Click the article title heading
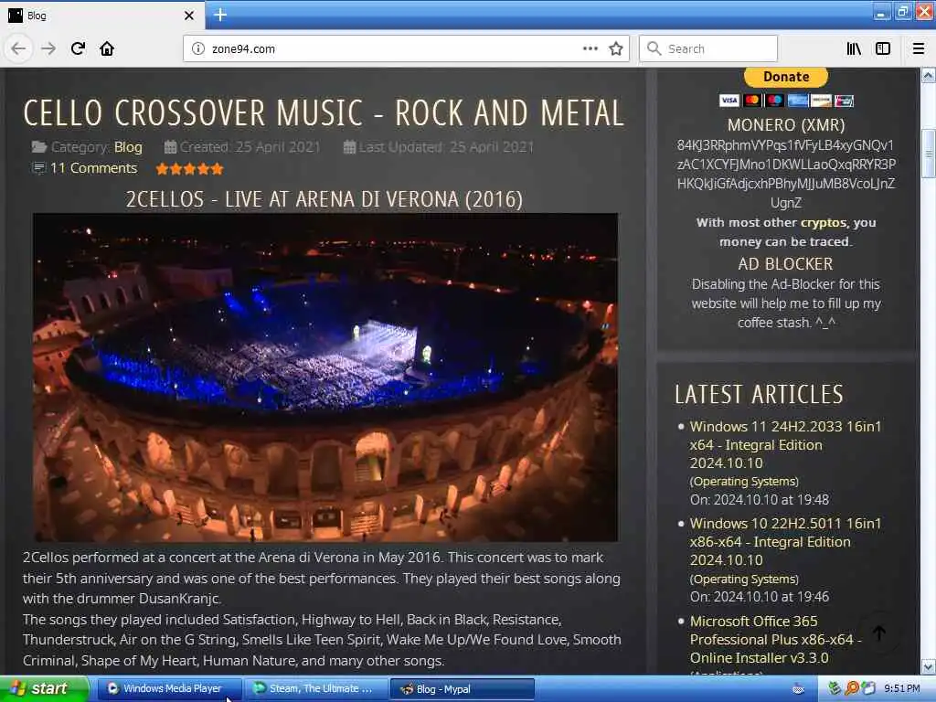Viewport: 936px width, 702px height. (x=324, y=112)
